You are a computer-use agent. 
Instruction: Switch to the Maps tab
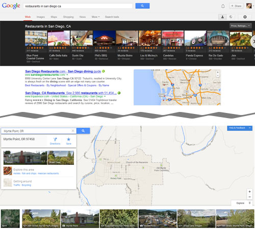click(54, 17)
